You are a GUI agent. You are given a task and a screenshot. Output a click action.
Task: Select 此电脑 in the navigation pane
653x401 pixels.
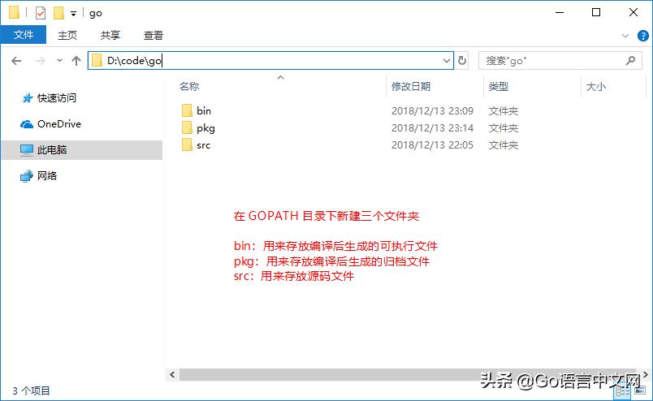pyautogui.click(x=81, y=150)
